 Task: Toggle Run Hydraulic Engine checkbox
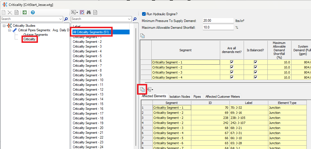pyautogui.click(x=144, y=14)
